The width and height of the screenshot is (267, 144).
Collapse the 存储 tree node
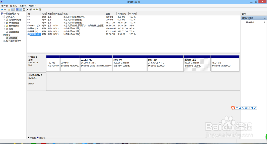[2, 35]
